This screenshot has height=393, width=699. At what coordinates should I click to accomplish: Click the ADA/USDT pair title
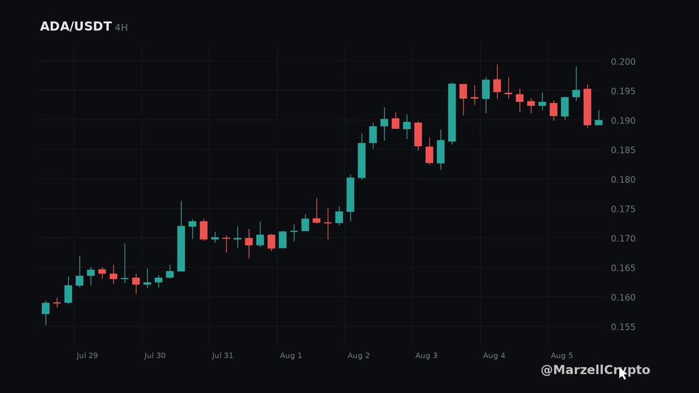pyautogui.click(x=76, y=27)
